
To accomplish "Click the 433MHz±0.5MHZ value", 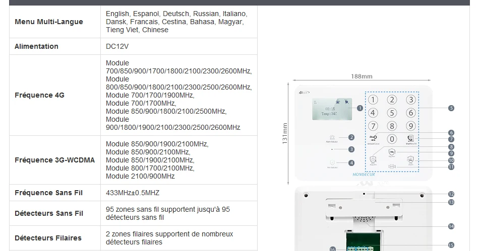I will click(133, 193).
